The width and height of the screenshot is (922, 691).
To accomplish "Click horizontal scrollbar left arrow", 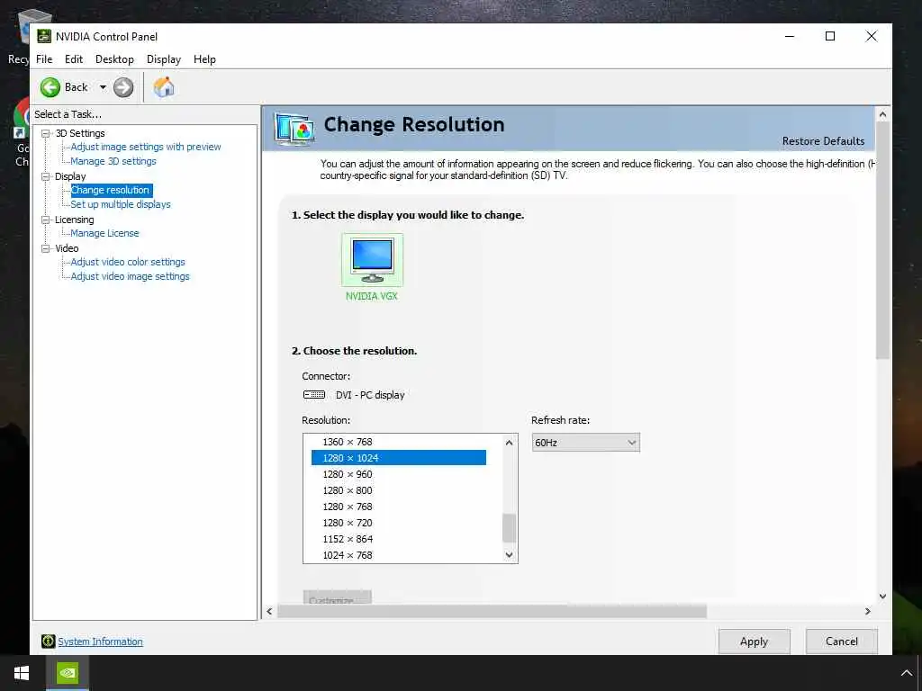I will point(269,612).
